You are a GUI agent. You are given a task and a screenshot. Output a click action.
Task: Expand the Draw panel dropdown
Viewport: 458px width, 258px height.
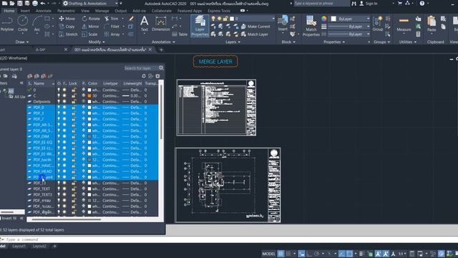click(x=22, y=42)
